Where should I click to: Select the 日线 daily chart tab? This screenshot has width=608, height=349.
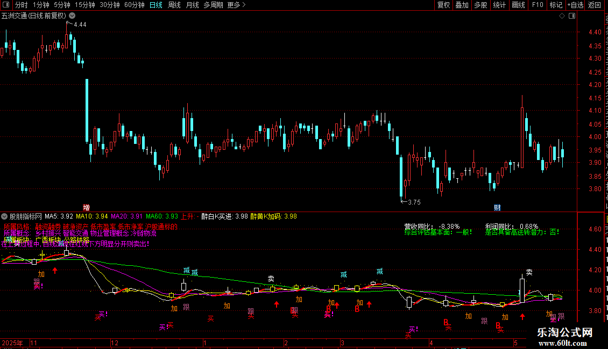(x=156, y=5)
